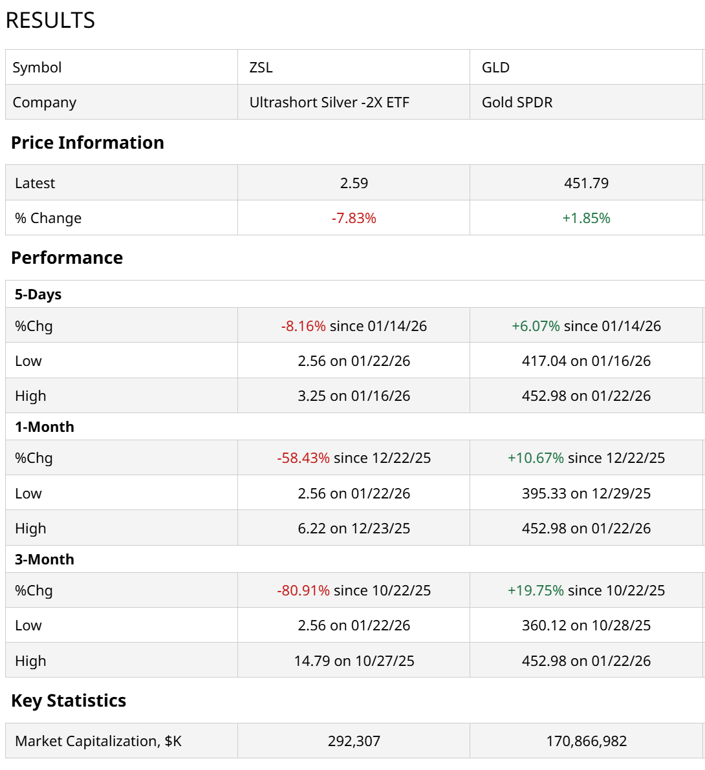Click the ZSL high of 14.79 on 10/27/25

click(x=354, y=661)
